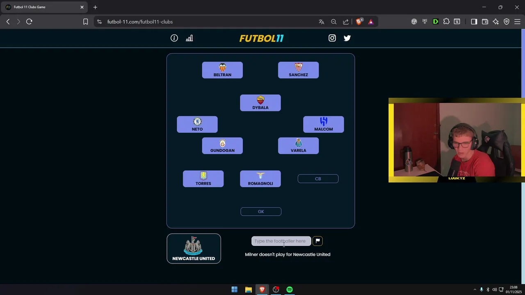Open the Windows Start menu
Viewport: 525px width, 295px height.
click(234, 290)
